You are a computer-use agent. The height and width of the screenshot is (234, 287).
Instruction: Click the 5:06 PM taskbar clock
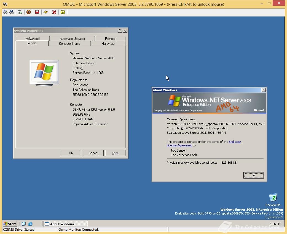[x=275, y=224]
